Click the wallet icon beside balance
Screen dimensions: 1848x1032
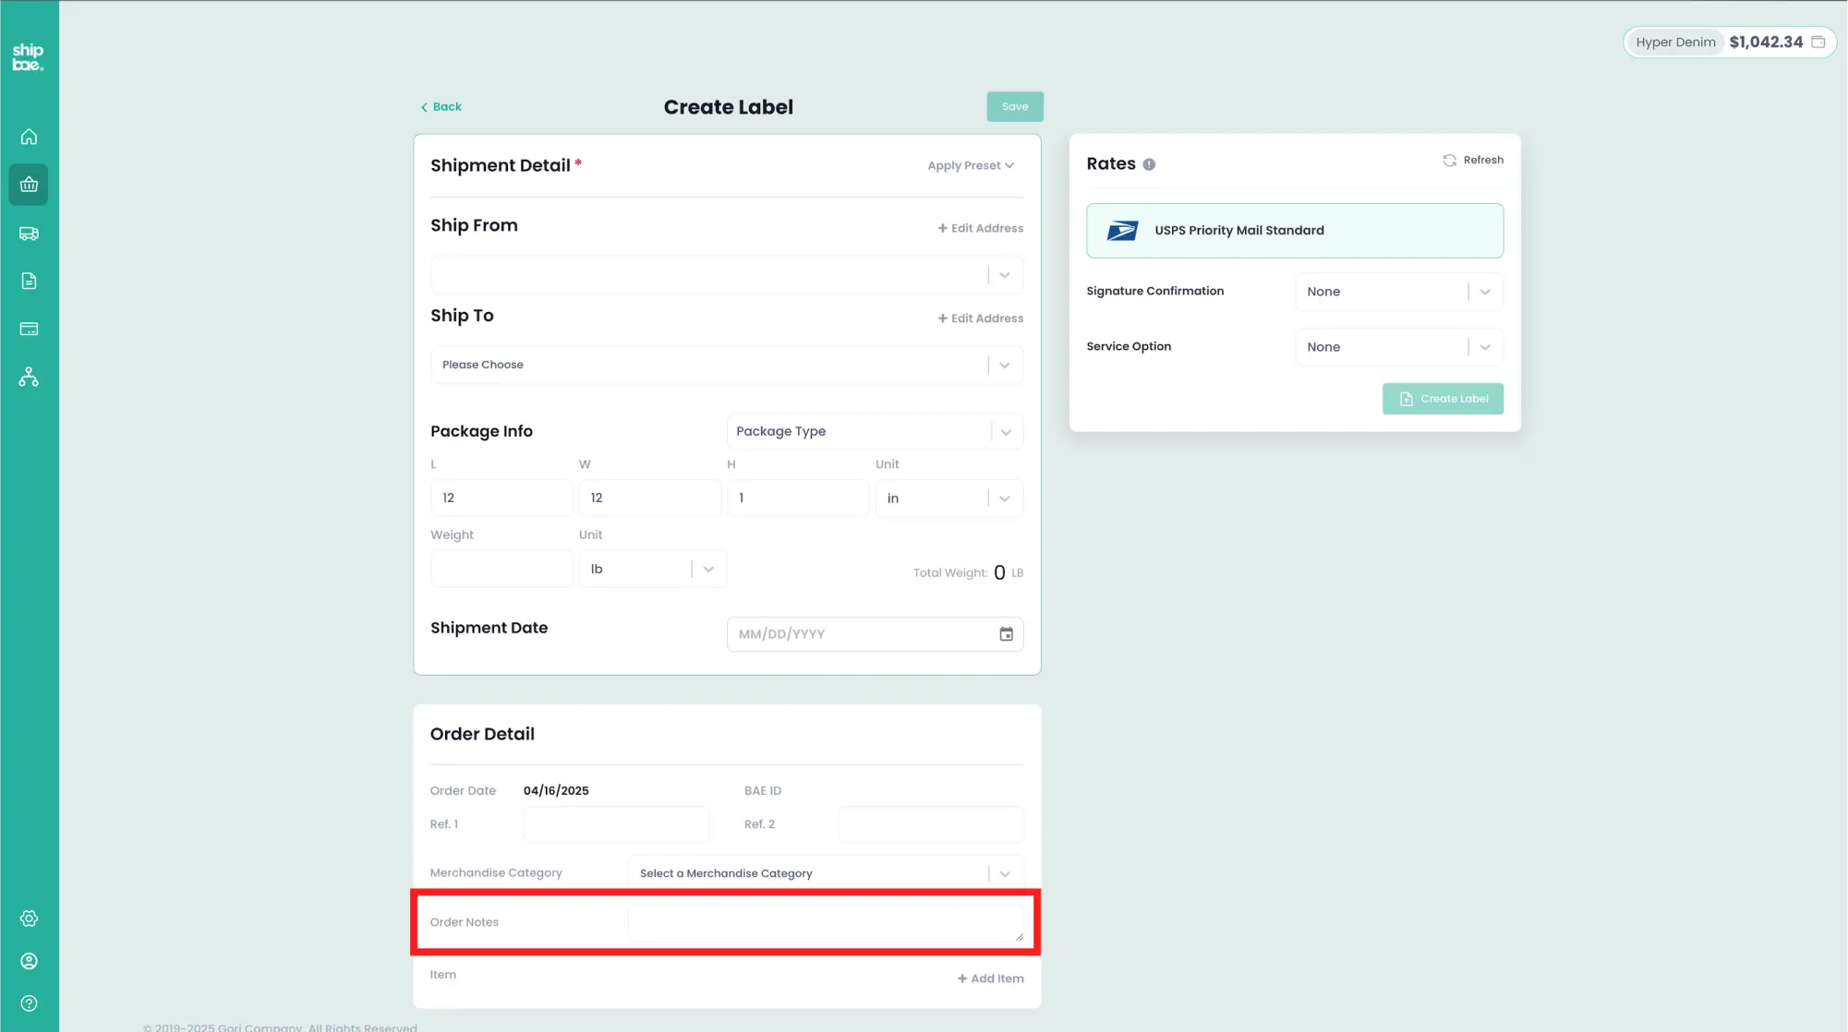1818,42
